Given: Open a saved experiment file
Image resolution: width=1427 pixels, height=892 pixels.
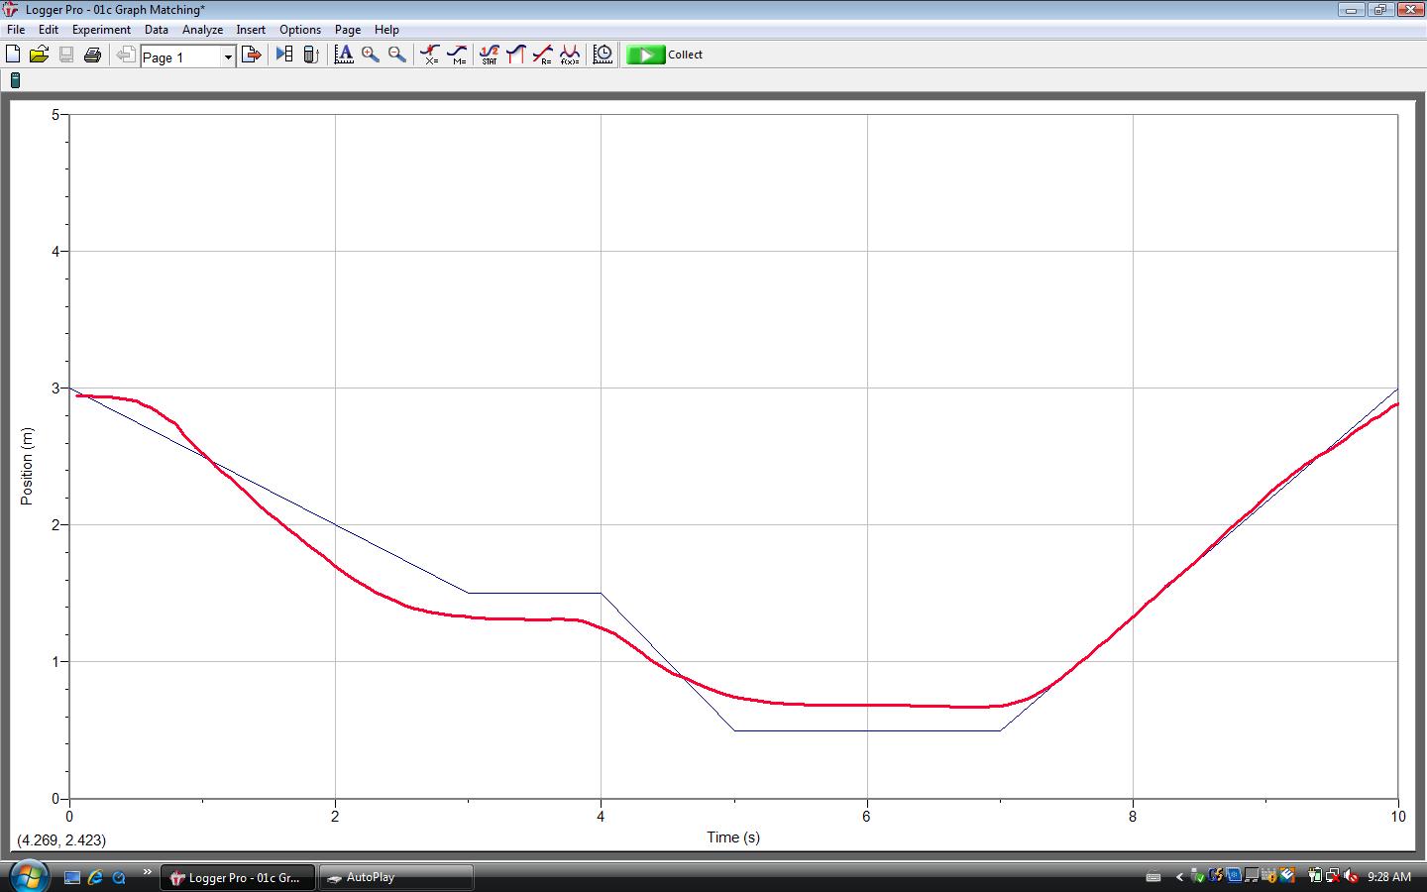Looking at the screenshot, I should (x=39, y=55).
